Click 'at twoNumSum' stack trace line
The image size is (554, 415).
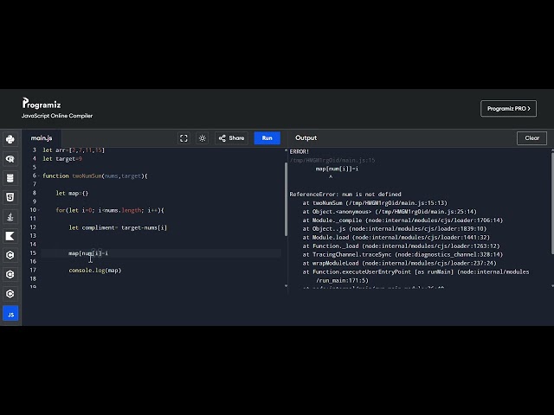375,203
